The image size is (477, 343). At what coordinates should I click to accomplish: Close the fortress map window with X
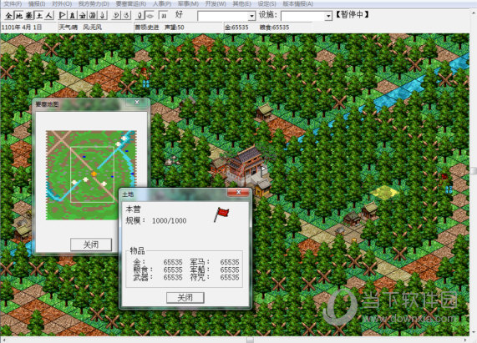coord(137,102)
